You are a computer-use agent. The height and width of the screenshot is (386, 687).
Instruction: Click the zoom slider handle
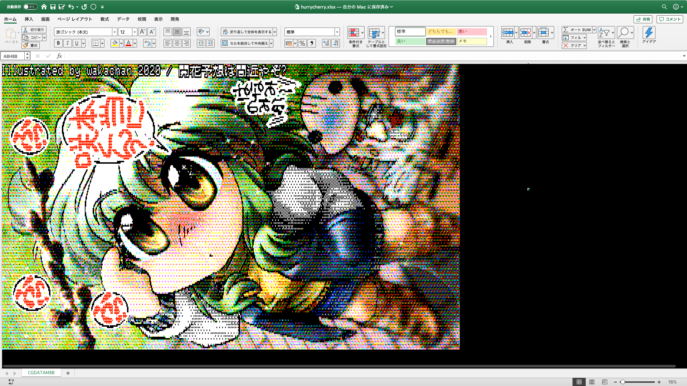tap(623, 382)
